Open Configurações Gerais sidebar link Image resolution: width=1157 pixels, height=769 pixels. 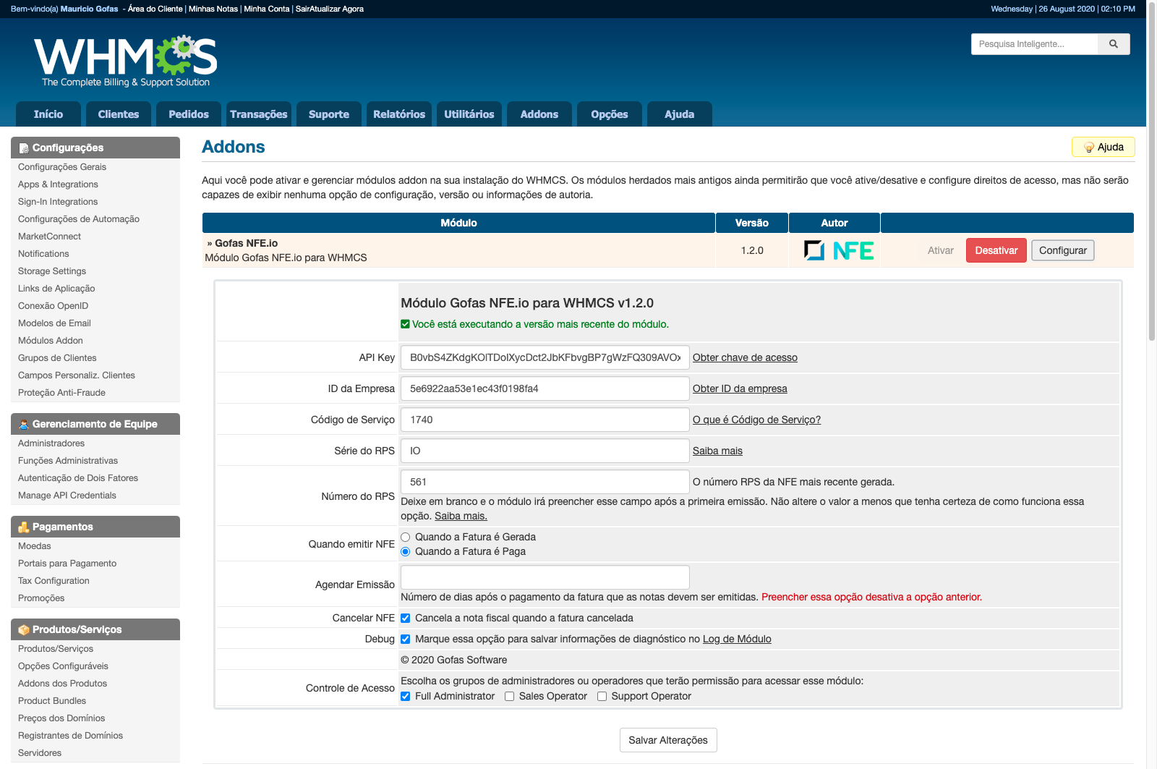(x=62, y=167)
